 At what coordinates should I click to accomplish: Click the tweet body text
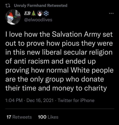59,61
